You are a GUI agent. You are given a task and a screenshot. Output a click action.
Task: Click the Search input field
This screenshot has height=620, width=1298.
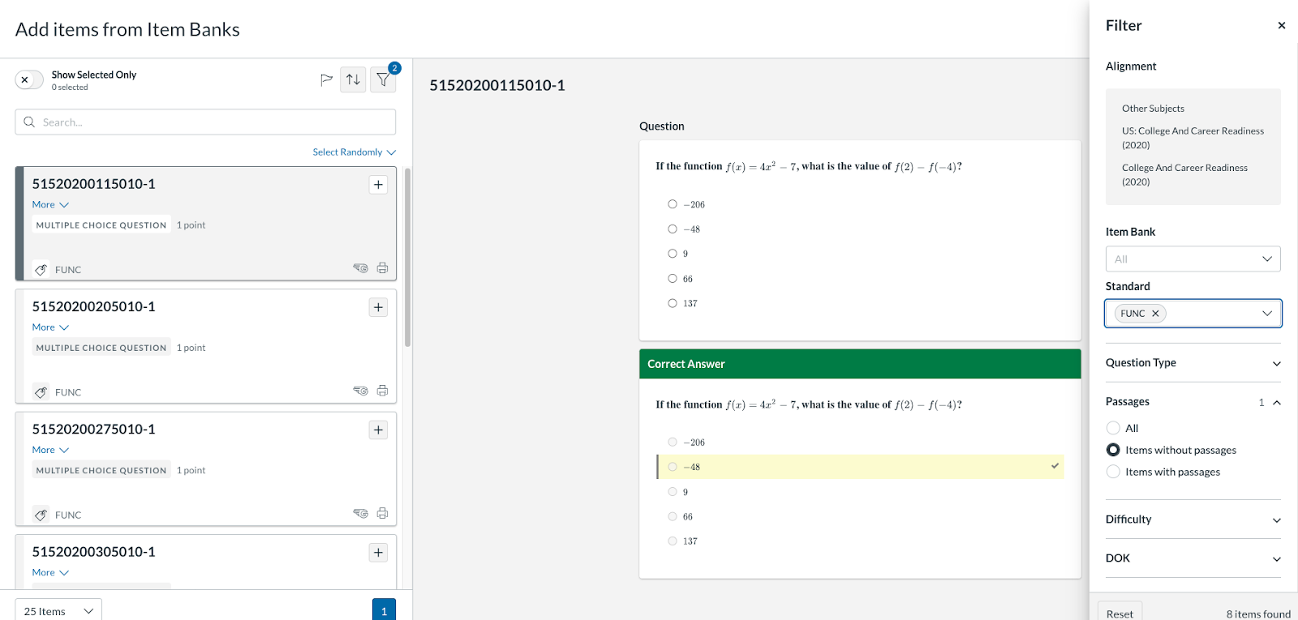205,122
